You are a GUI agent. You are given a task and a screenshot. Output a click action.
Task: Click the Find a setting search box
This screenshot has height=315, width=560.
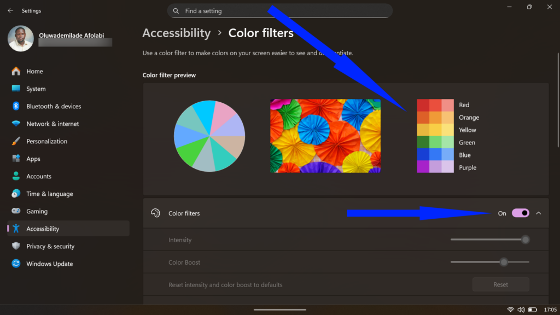[x=279, y=10]
